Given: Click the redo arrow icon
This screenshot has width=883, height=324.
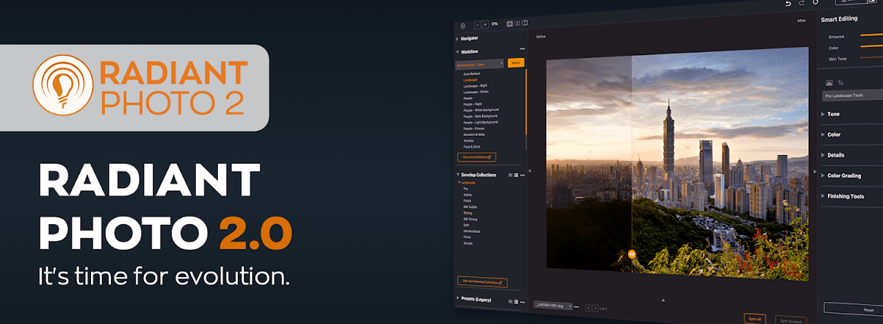Looking at the screenshot, I should [802, 3].
